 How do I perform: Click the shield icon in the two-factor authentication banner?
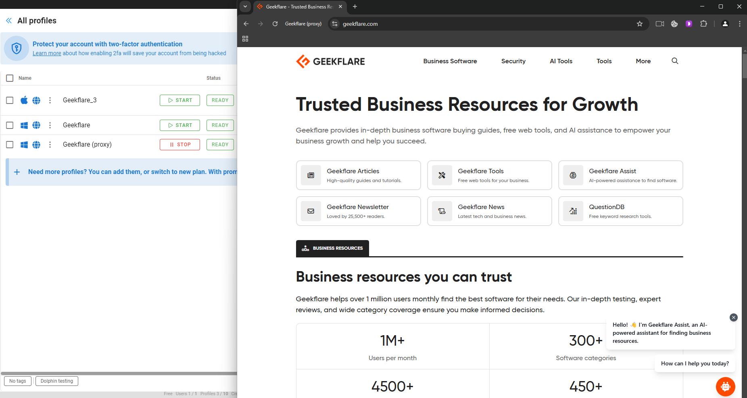(x=17, y=48)
